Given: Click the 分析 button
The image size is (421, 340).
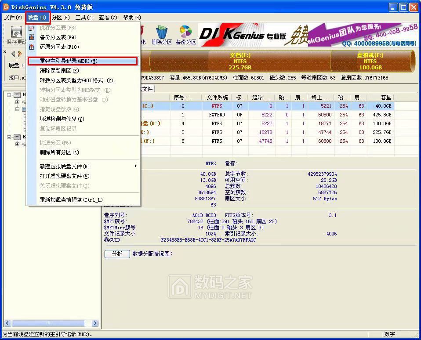Looking at the screenshot, I should pyautogui.click(x=117, y=254).
